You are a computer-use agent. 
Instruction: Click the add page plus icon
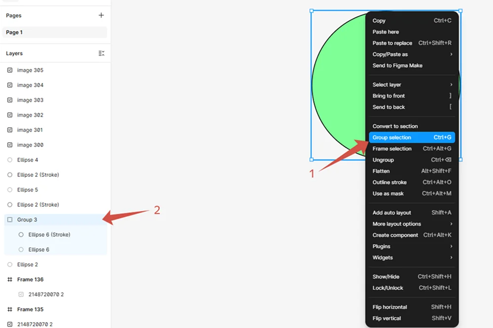tap(101, 15)
